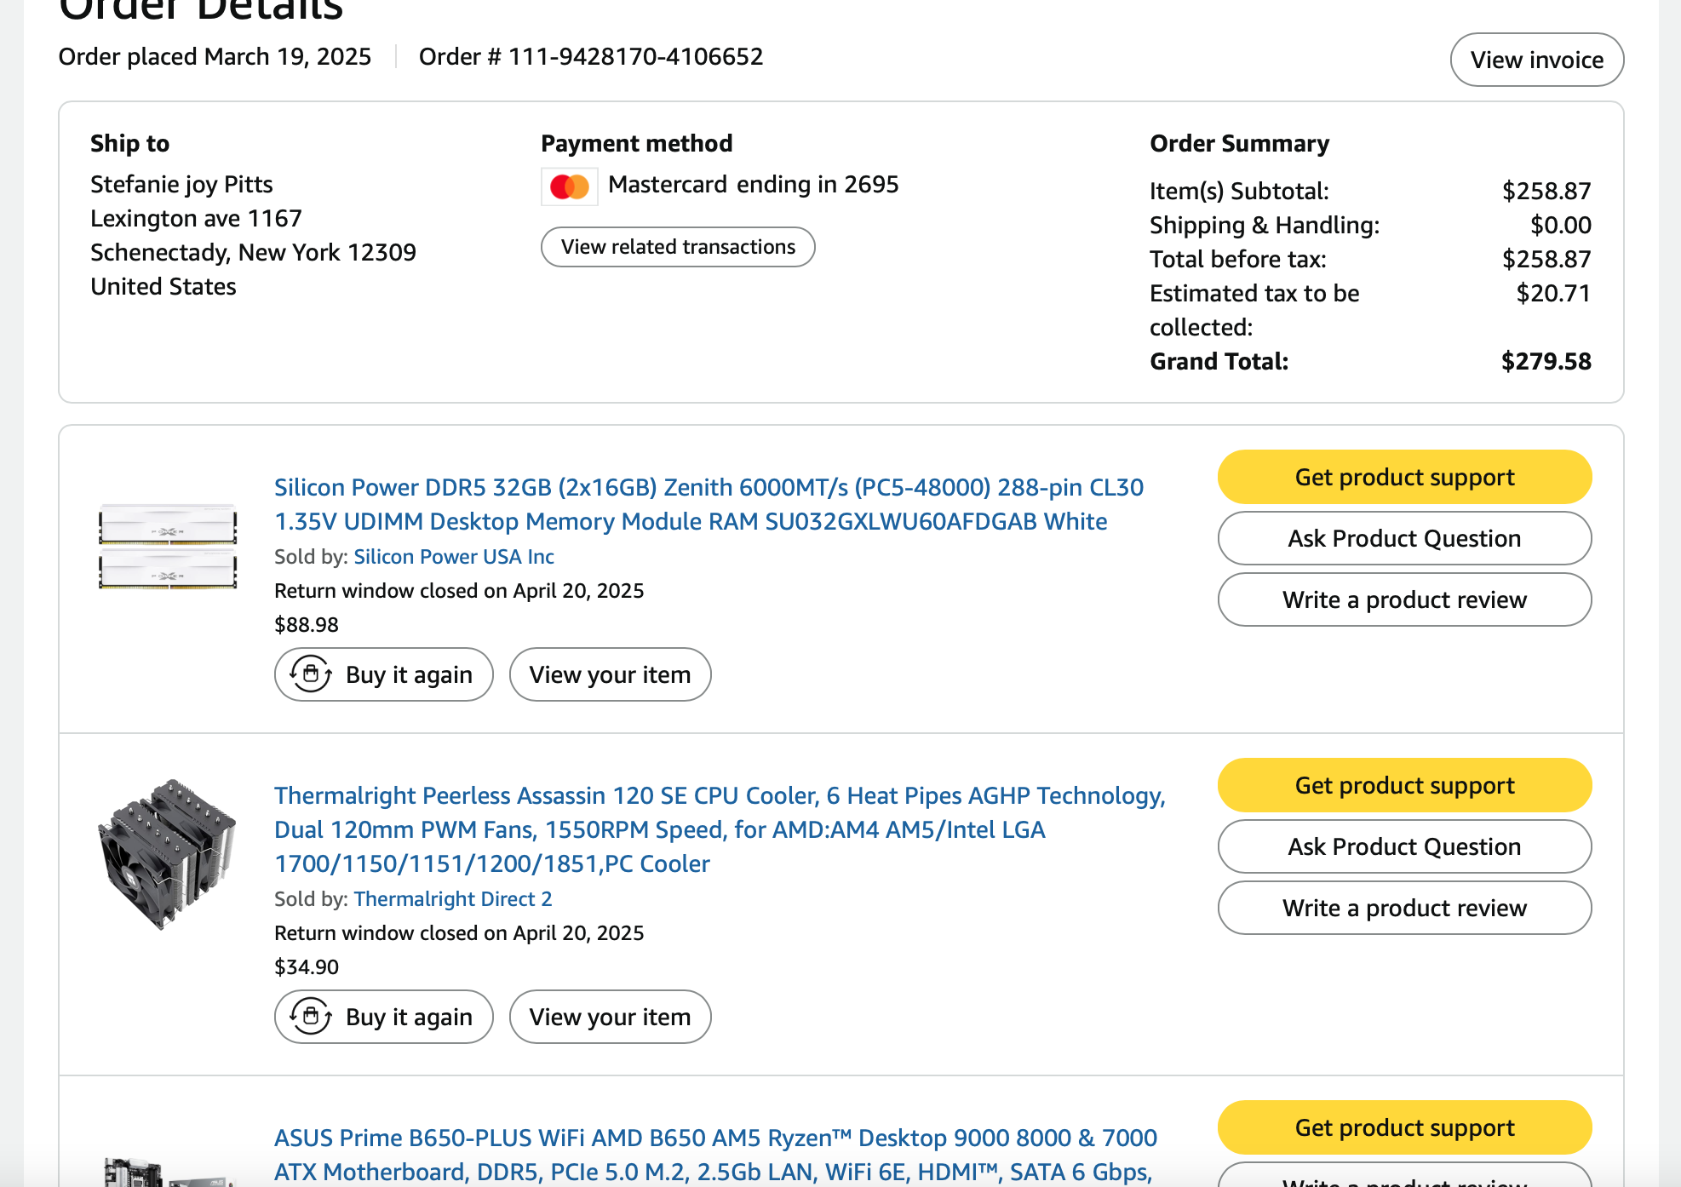Screen dimensions: 1681x1187
Task: Click the reorder icon on CPU cooler's Buy it again
Action: click(311, 1017)
